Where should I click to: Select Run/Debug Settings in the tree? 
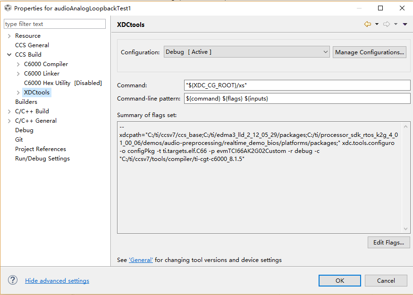42,159
